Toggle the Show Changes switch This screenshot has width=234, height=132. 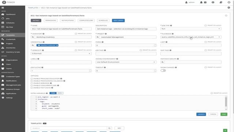(163, 70)
